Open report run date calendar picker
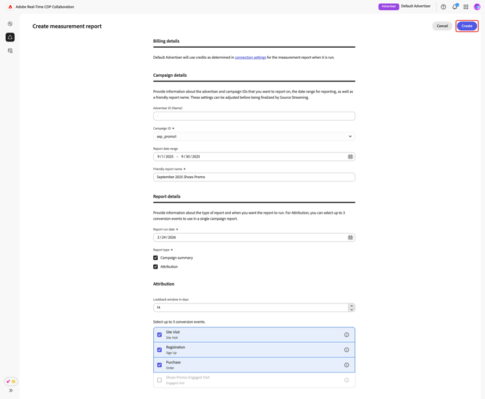 [x=350, y=238]
